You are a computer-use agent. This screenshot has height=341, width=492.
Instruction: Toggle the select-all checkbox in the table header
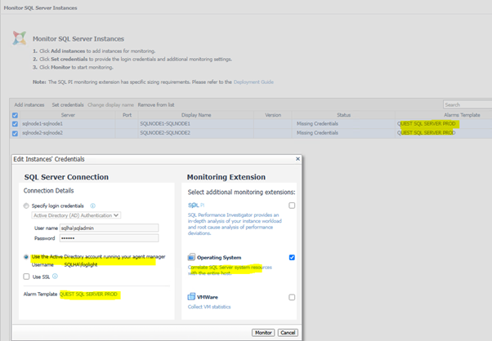coord(15,115)
